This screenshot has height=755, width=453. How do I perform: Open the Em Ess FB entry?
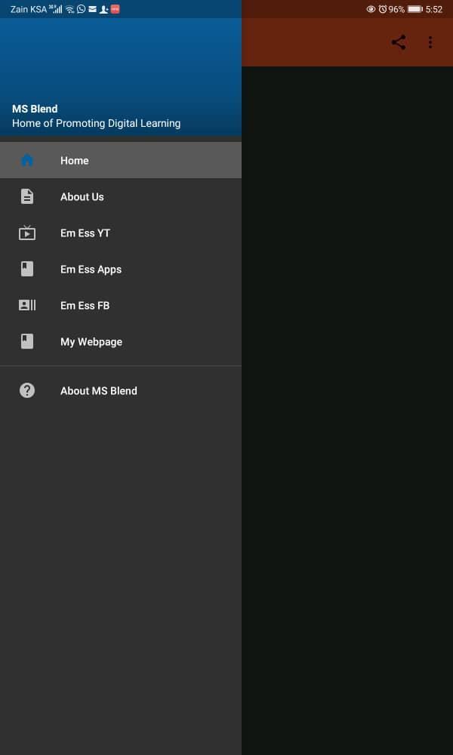click(x=121, y=305)
